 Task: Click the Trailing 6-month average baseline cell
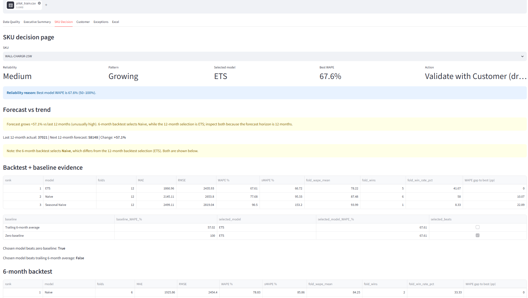59,228
